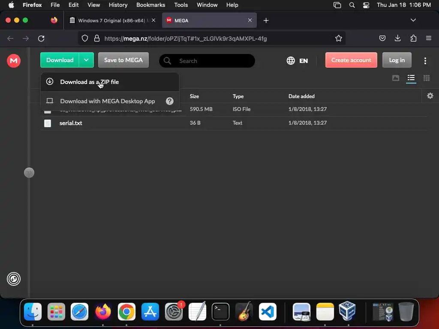Expand the sidebar toggle handle

(29, 173)
